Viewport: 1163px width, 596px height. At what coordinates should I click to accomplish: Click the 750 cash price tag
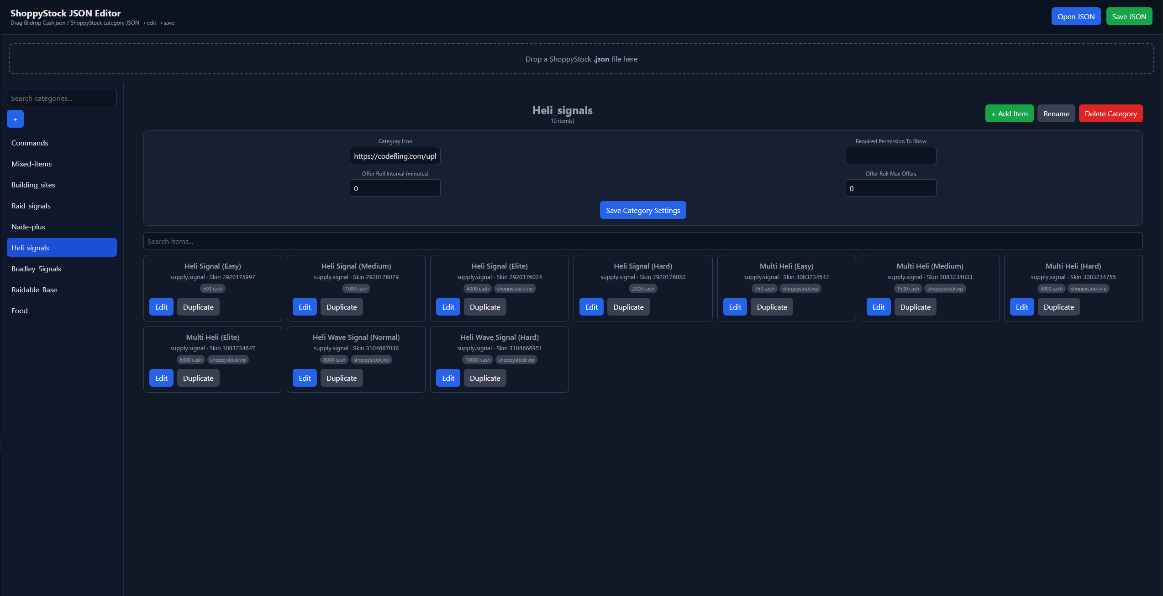(x=764, y=289)
